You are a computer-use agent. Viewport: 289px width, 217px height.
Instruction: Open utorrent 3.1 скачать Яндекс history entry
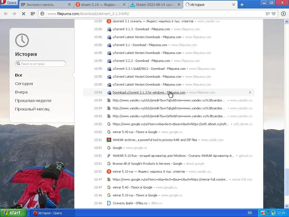(153, 21)
